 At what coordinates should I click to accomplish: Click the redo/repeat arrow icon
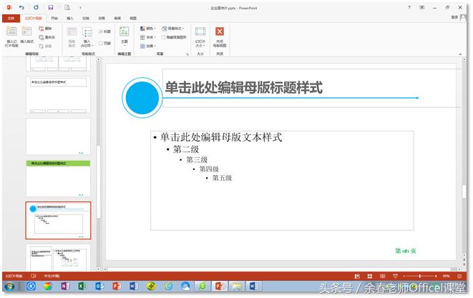point(36,7)
